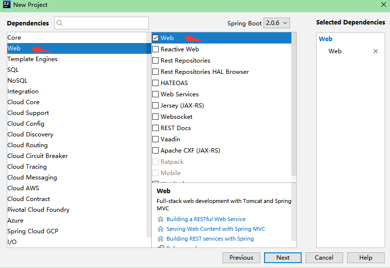The height and width of the screenshot is (268, 390).
Task: Click the search magnifier icon in dependencies filter
Action: 60,23
